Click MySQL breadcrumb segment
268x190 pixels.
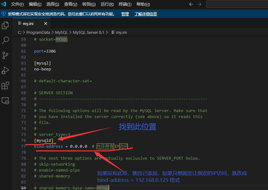click(61, 33)
